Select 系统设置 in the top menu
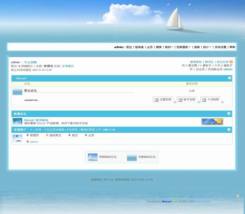The image size is (245, 214). [x=220, y=47]
